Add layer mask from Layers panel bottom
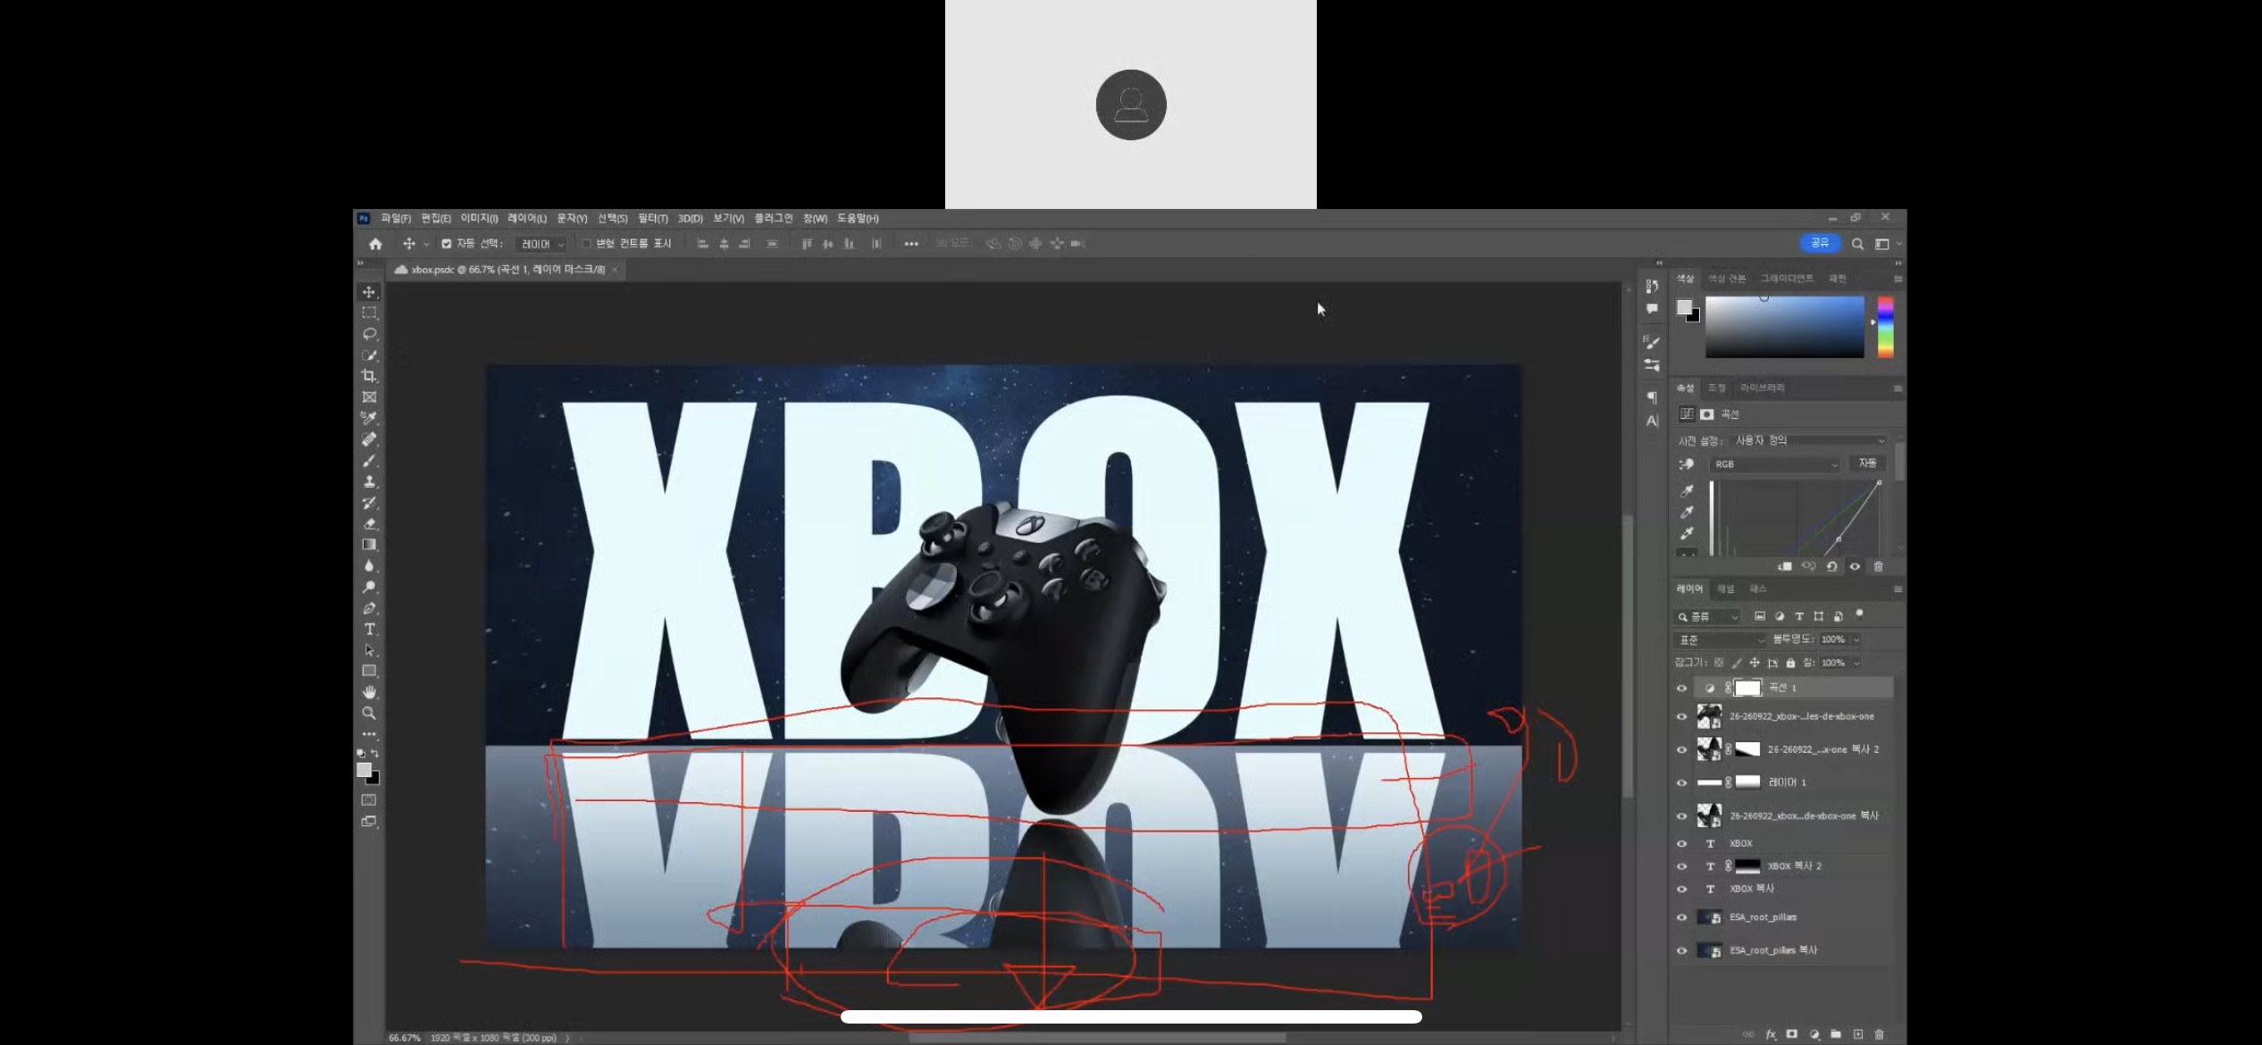The width and height of the screenshot is (2262, 1045). (x=1791, y=1034)
